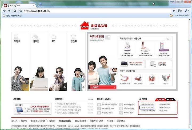Click the 요금 조회/납부 link
This screenshot has width=192, height=130.
[x=147, y=108]
